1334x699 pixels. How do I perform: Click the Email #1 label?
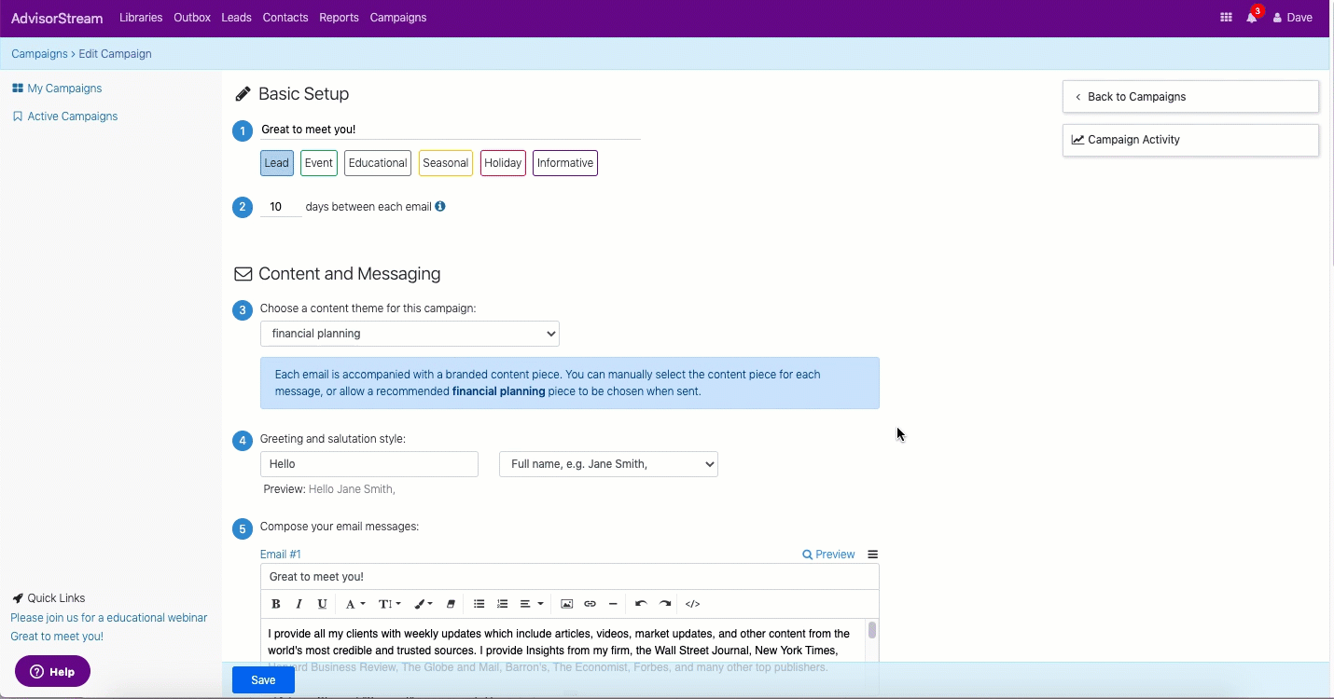click(x=281, y=555)
